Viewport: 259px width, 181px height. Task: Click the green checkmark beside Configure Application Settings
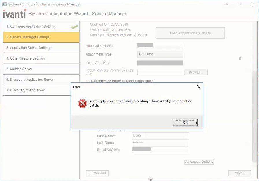75,27
